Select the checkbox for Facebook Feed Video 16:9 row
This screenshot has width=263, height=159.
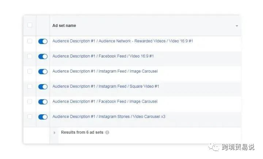[x=30, y=56]
